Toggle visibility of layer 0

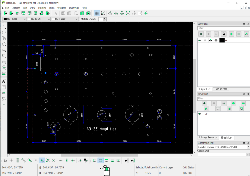coord(200,40)
